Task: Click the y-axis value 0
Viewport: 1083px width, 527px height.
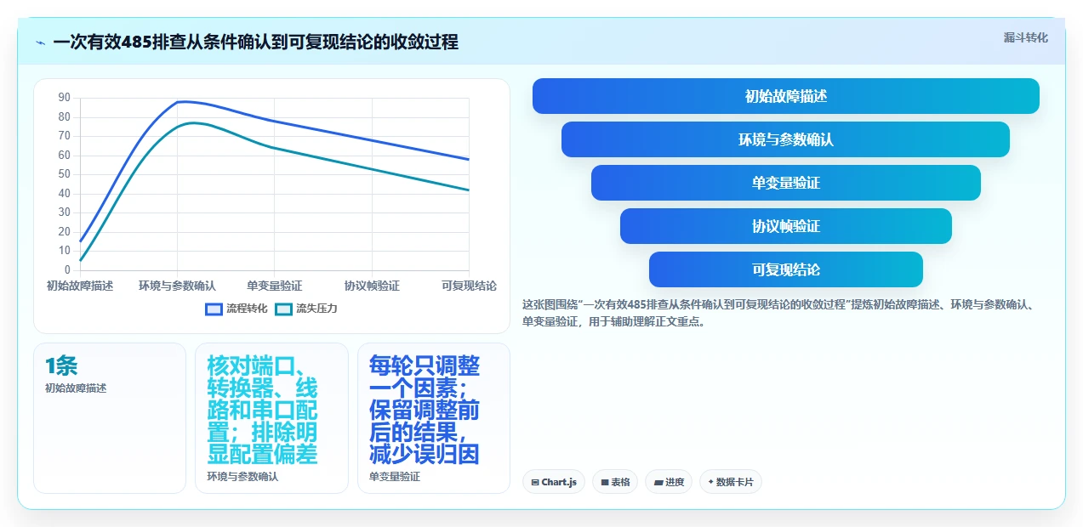Action: (x=67, y=270)
